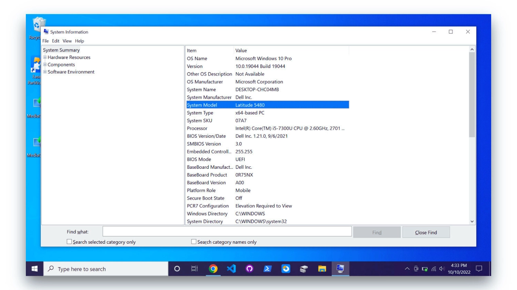Open Visual Studio Code from taskbar
The image size is (517, 290).
point(231,269)
